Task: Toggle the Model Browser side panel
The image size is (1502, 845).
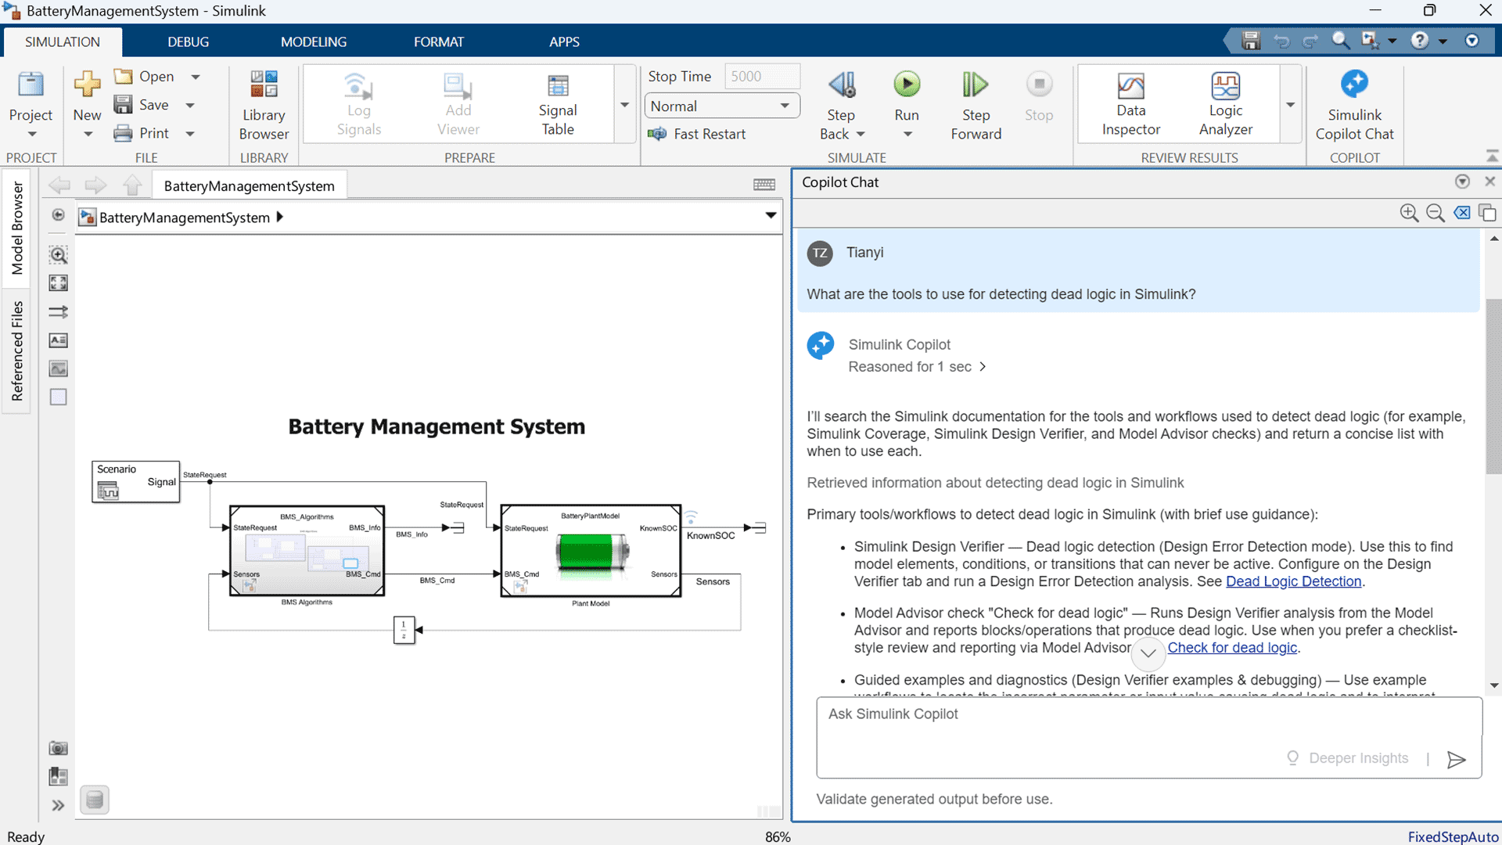Action: tap(16, 228)
